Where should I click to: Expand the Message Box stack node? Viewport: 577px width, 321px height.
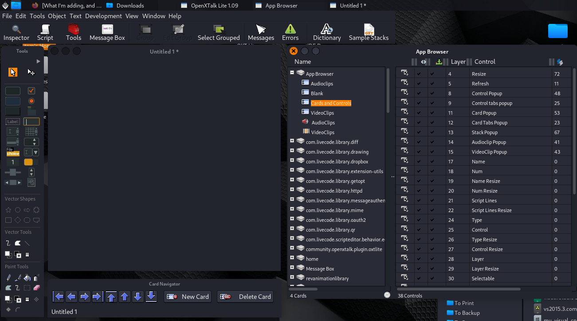(292, 267)
